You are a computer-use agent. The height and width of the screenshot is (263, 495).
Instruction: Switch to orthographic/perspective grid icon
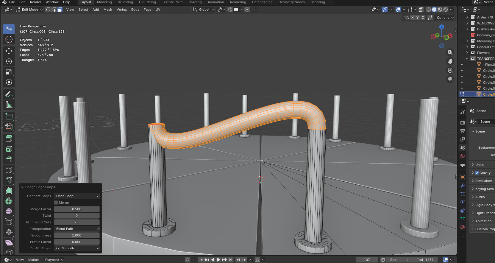click(450, 79)
